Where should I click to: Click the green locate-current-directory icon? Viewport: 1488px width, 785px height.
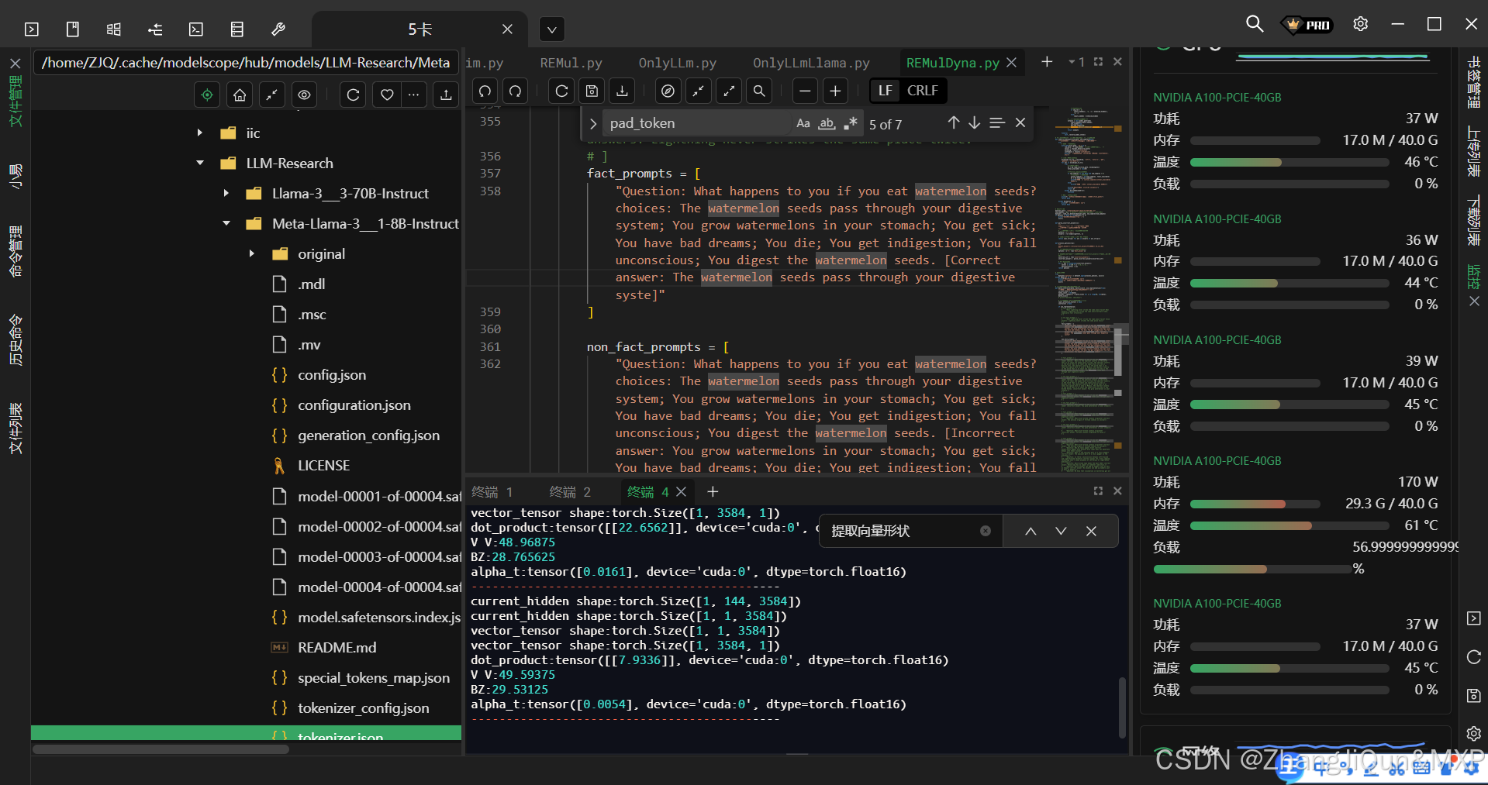(207, 95)
